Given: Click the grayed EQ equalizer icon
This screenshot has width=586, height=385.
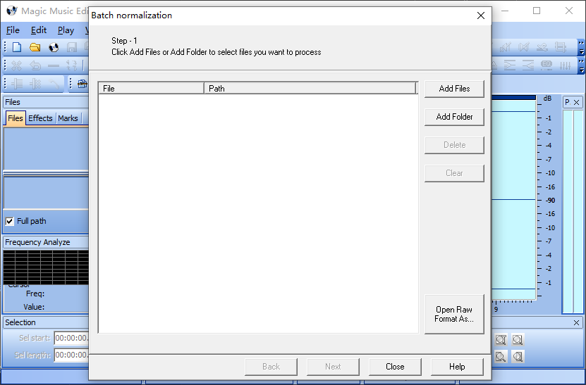Looking at the screenshot, I should point(547,65).
